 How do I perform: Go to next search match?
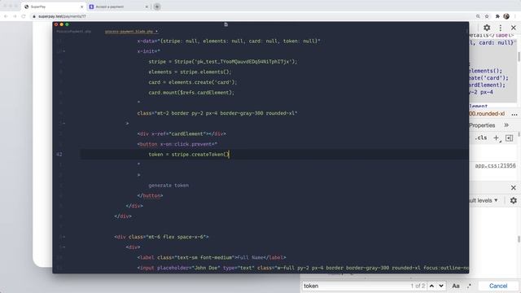441,286
